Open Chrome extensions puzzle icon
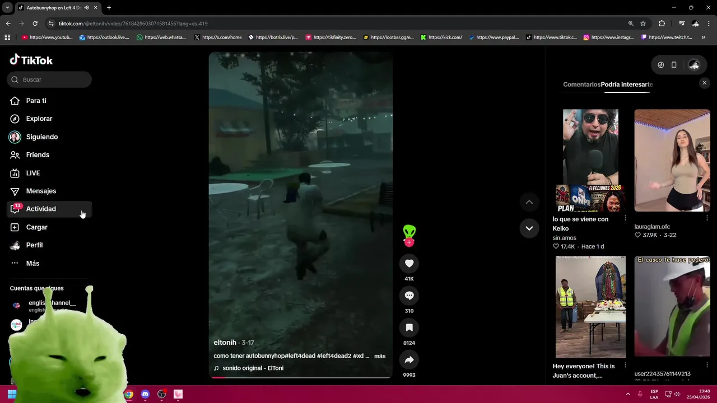Viewport: 717px width, 403px height. tap(662, 24)
